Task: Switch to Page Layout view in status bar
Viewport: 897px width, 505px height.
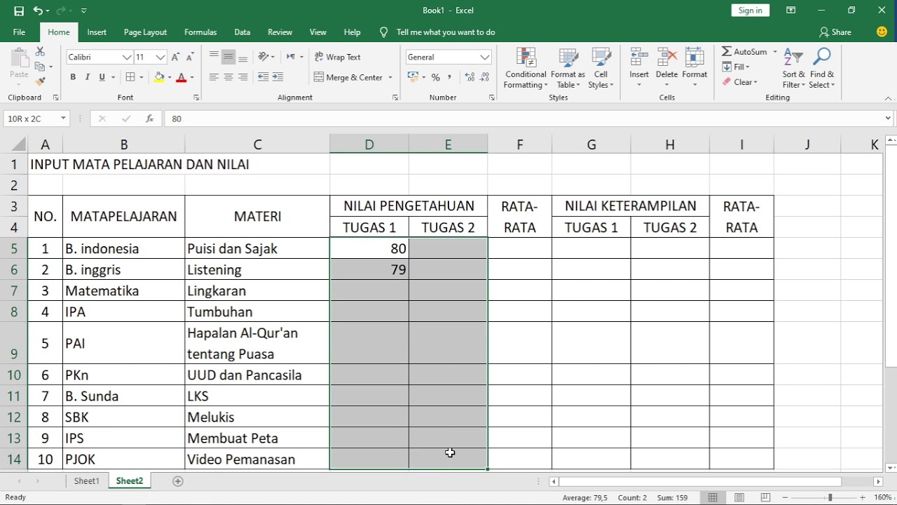Action: tap(739, 497)
